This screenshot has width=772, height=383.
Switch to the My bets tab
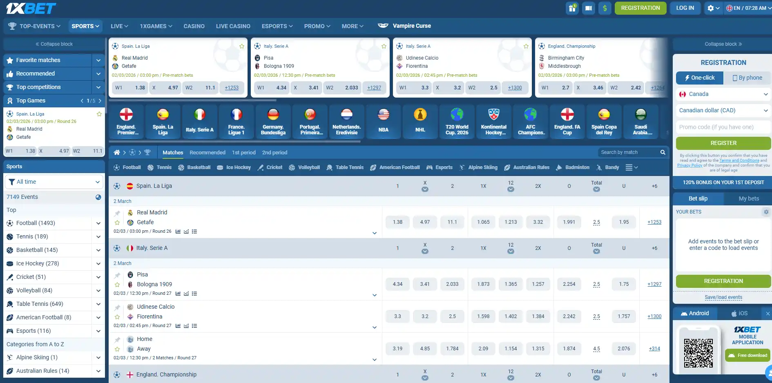(748, 198)
